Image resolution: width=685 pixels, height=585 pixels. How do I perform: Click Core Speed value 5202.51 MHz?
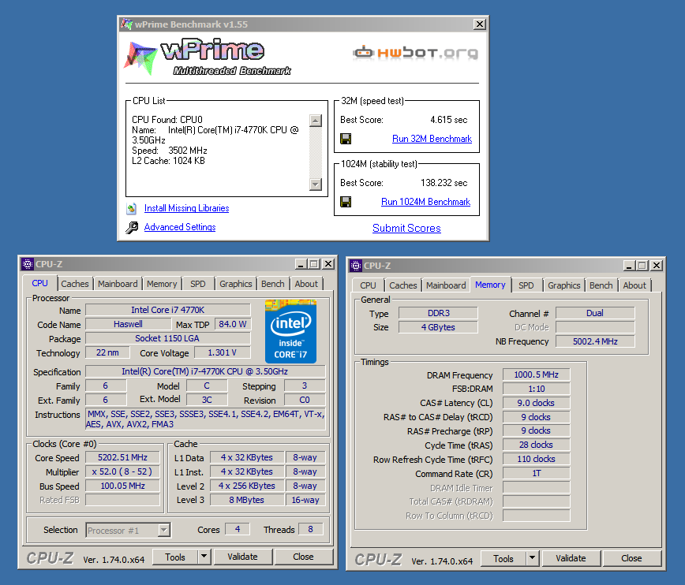tap(123, 457)
